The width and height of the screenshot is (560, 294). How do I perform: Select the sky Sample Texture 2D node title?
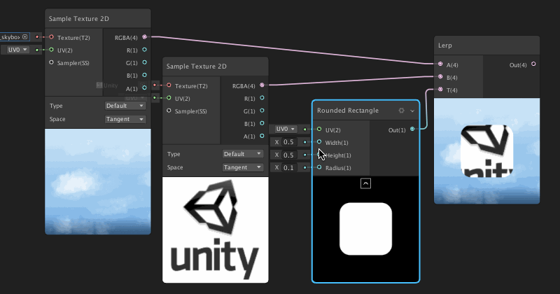click(x=79, y=19)
